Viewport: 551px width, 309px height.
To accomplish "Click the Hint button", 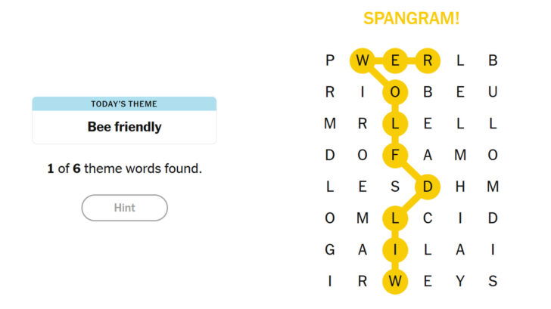I will pyautogui.click(x=124, y=208).
